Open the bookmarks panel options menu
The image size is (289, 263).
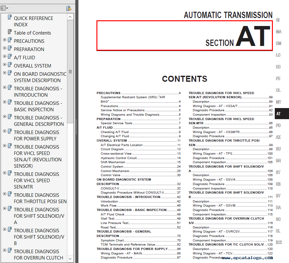tap(4, 8)
